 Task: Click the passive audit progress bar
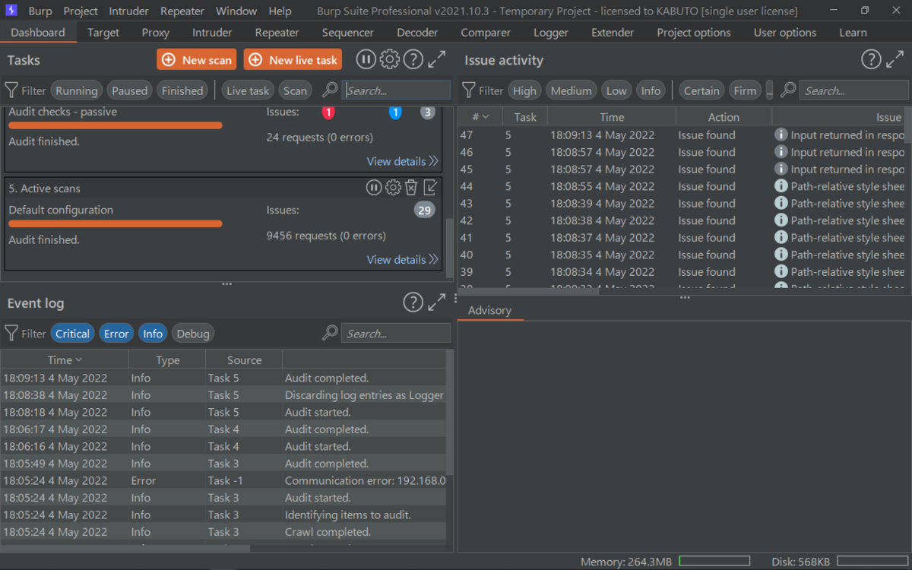point(116,125)
